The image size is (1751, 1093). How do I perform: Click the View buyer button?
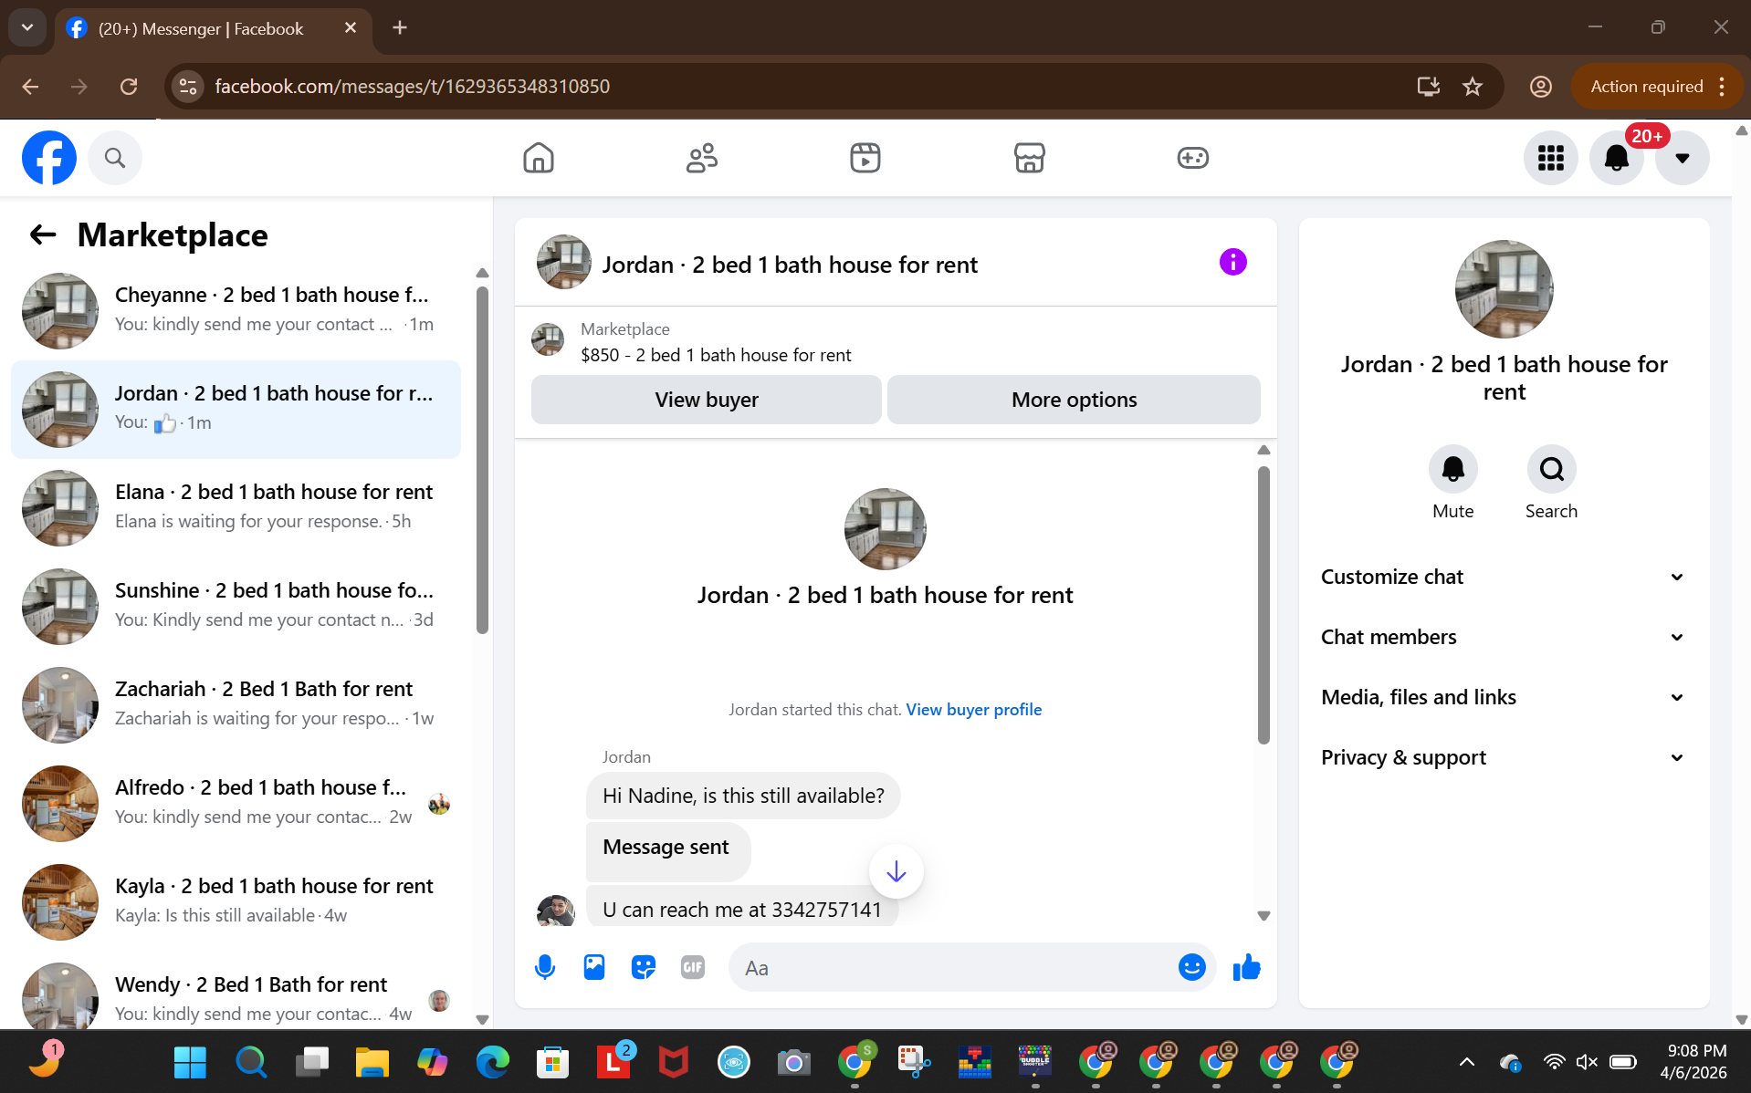pos(707,400)
